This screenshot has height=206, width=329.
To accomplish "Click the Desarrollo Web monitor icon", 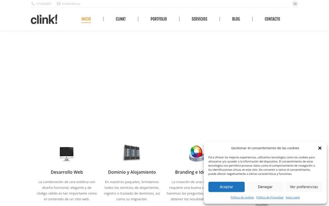I will [67, 153].
